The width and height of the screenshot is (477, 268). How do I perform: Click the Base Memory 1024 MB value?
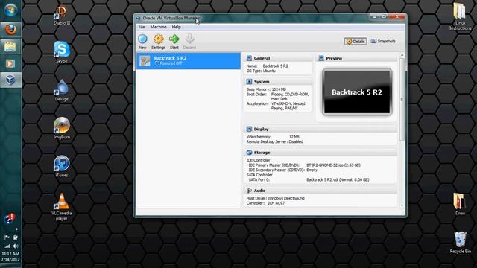(279, 89)
